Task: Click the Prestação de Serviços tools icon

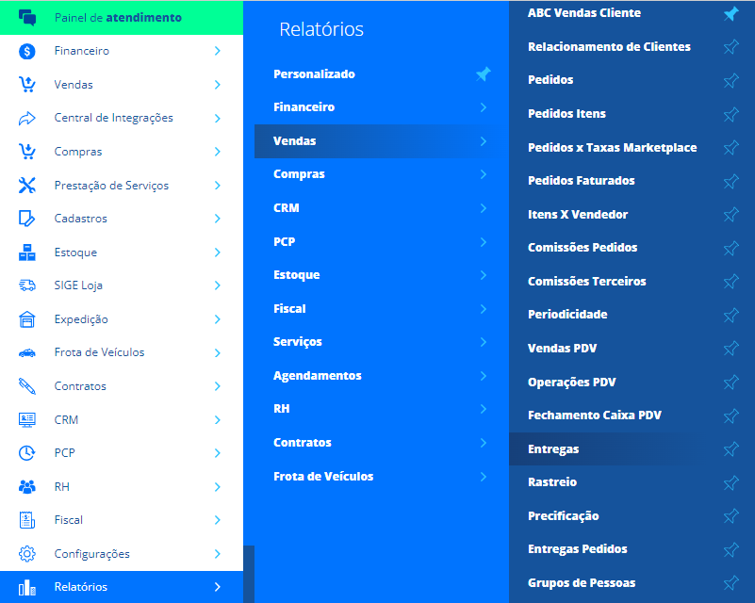Action: (27, 186)
